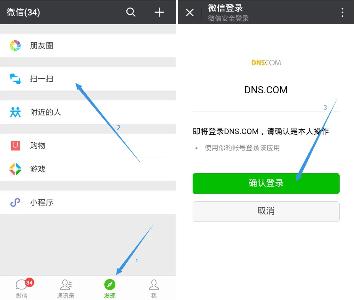Tap the People Nearby icon
This screenshot has height=300, width=355.
click(x=15, y=112)
